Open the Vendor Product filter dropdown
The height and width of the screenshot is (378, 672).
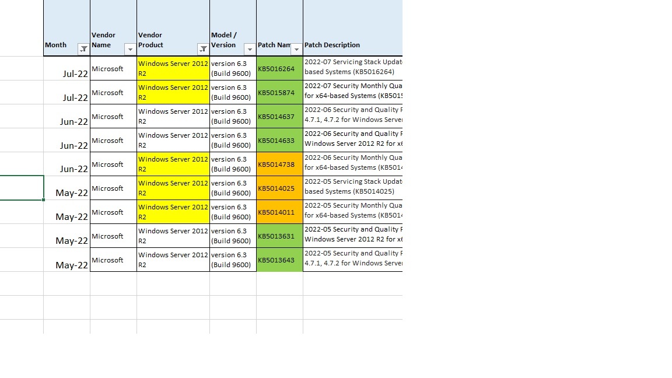point(203,49)
